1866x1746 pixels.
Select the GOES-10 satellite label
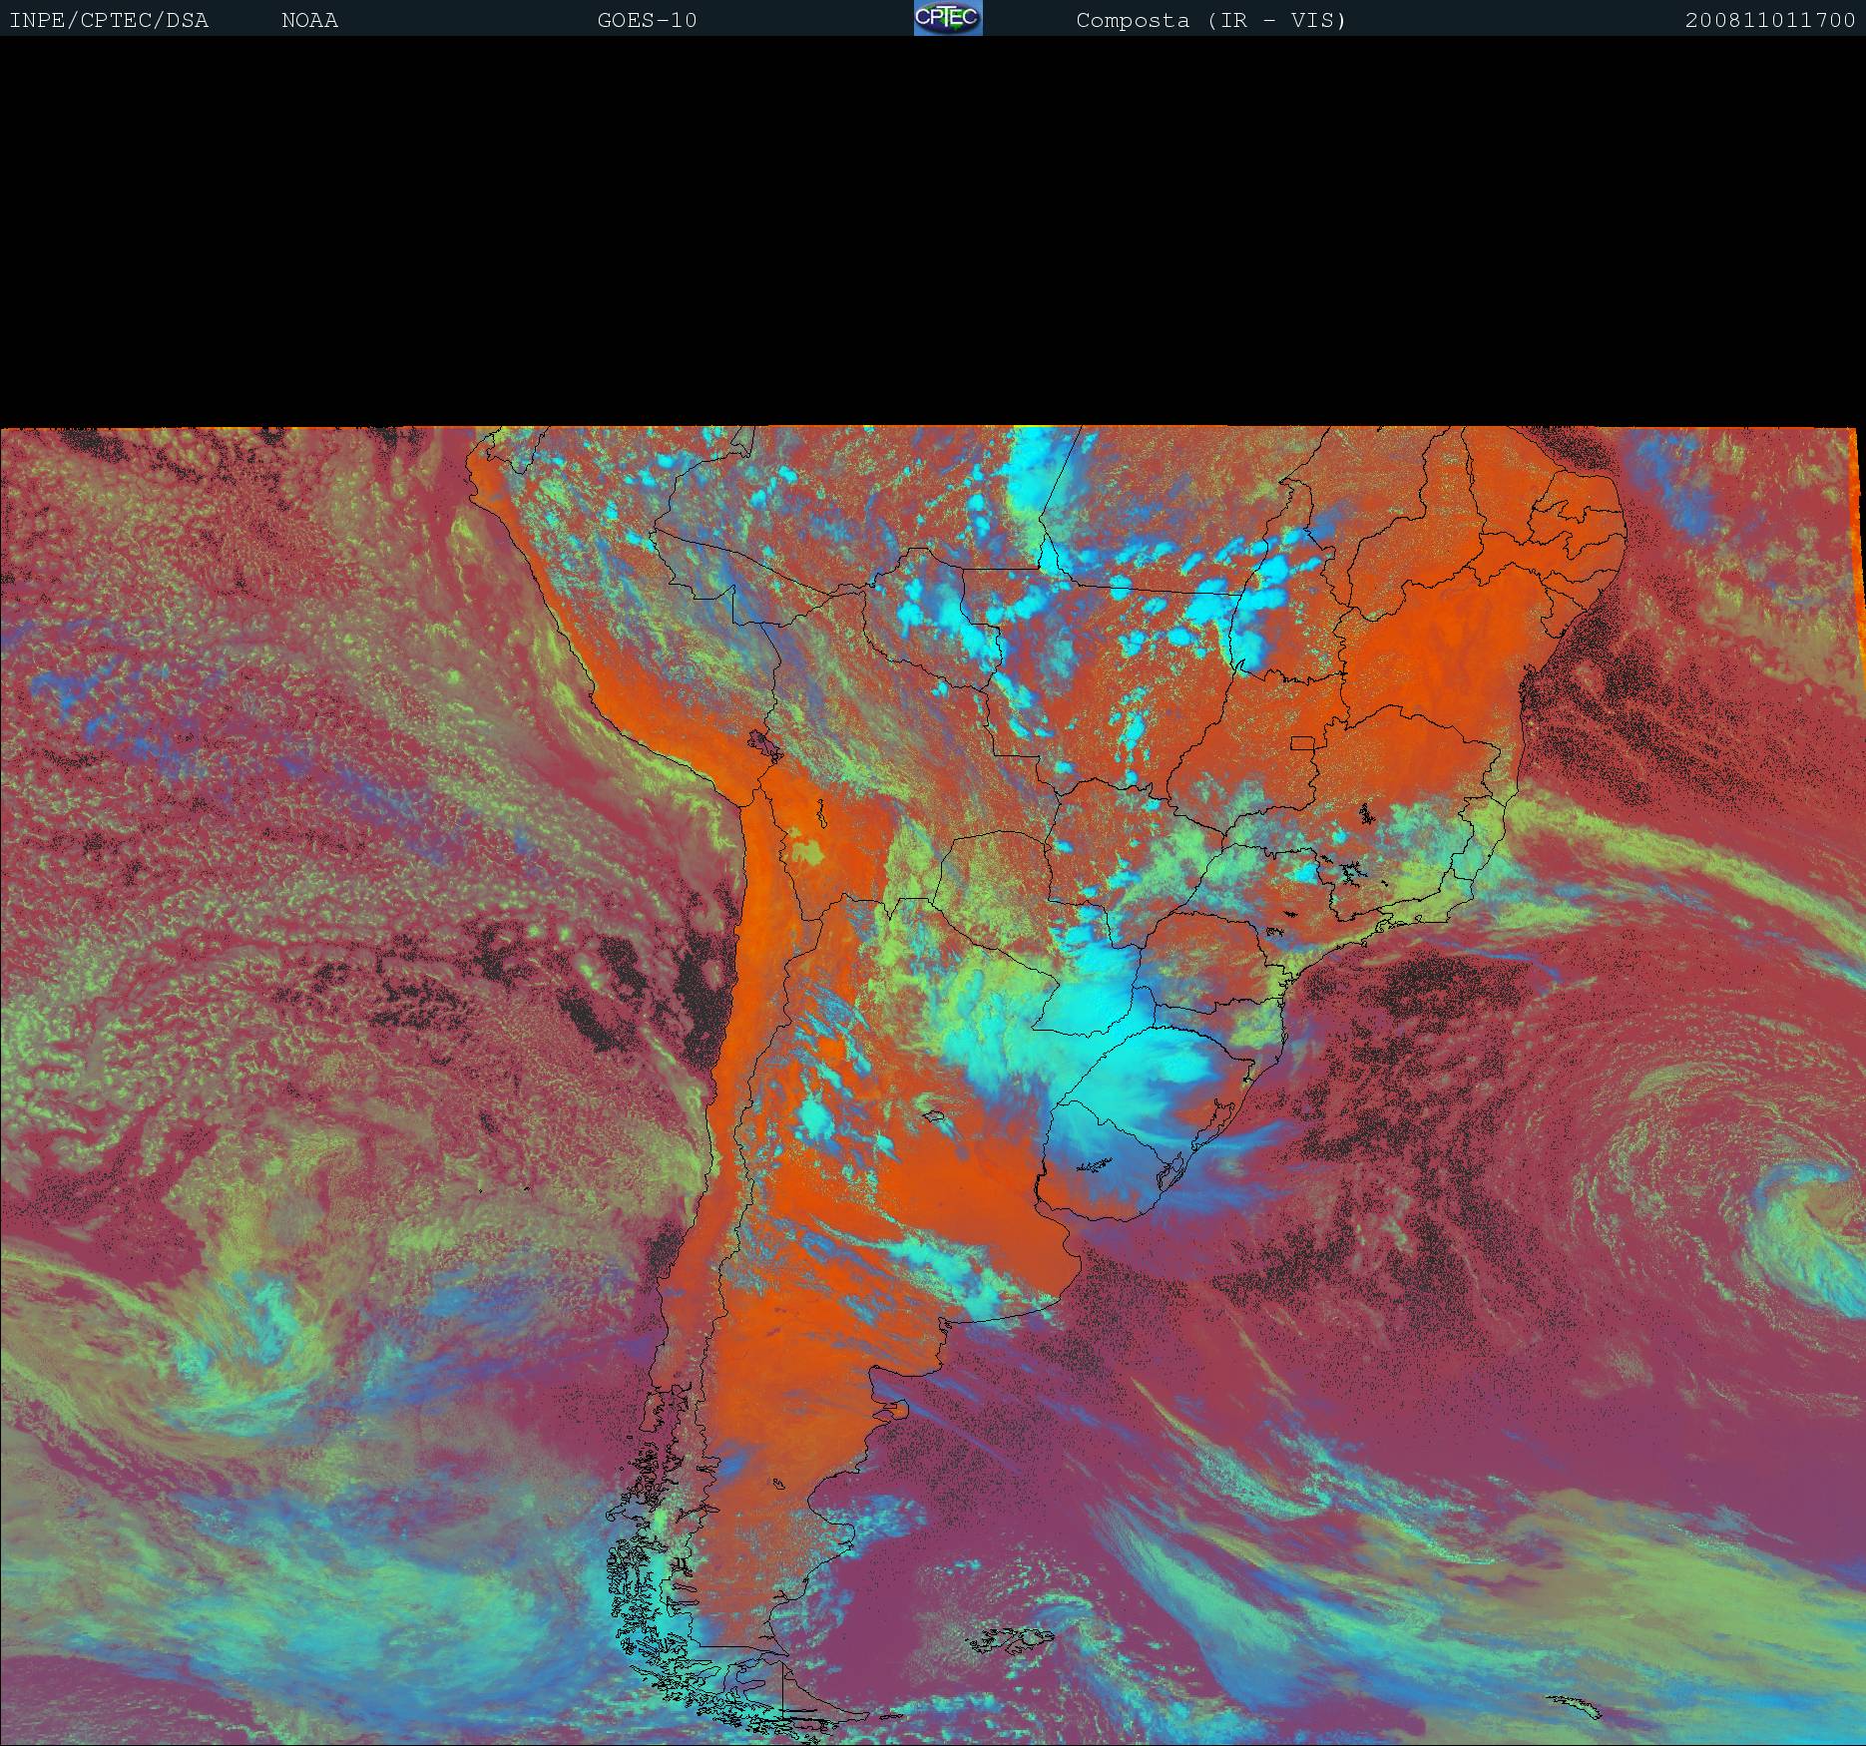[647, 20]
